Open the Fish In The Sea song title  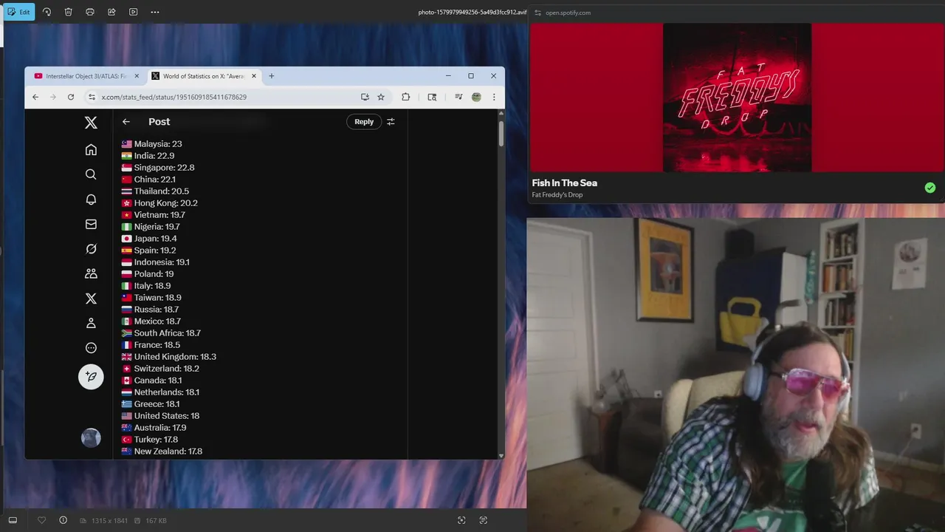pyautogui.click(x=565, y=183)
